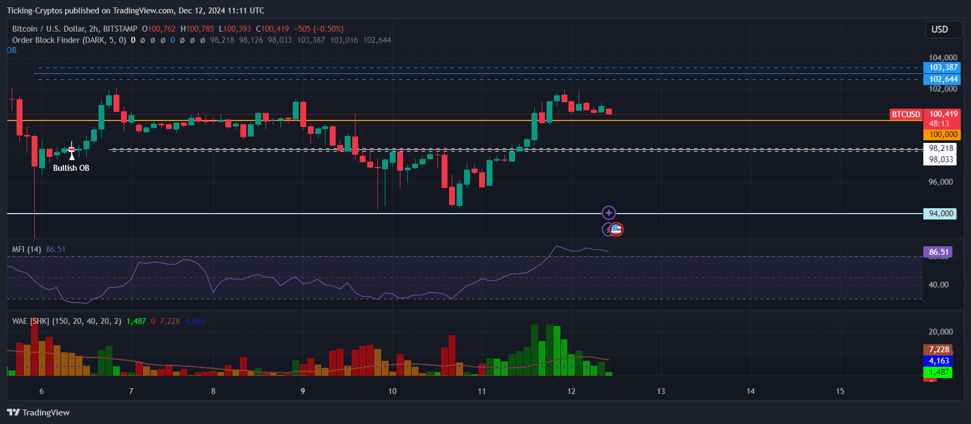Click date 12 on the time axis

pos(572,391)
